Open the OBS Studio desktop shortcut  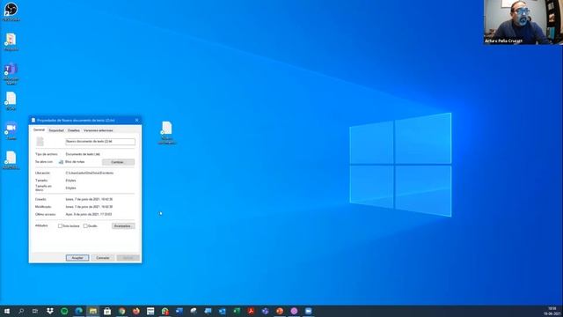(11, 11)
